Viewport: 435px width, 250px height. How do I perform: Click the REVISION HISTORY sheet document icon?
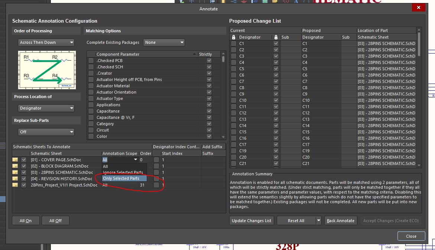[x=15, y=179]
